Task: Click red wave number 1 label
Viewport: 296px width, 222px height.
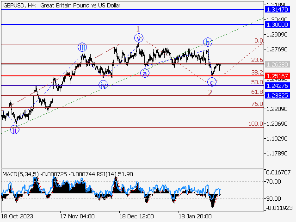Action: (138, 29)
